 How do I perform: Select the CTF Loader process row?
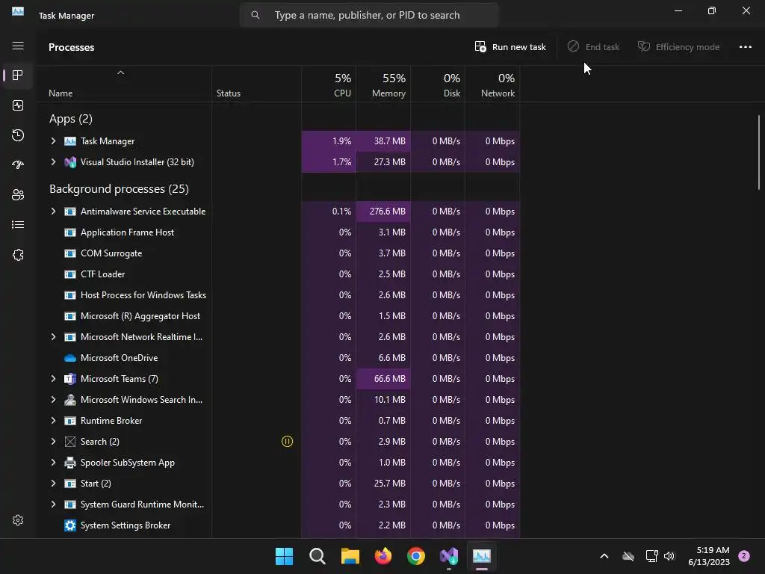(x=279, y=274)
